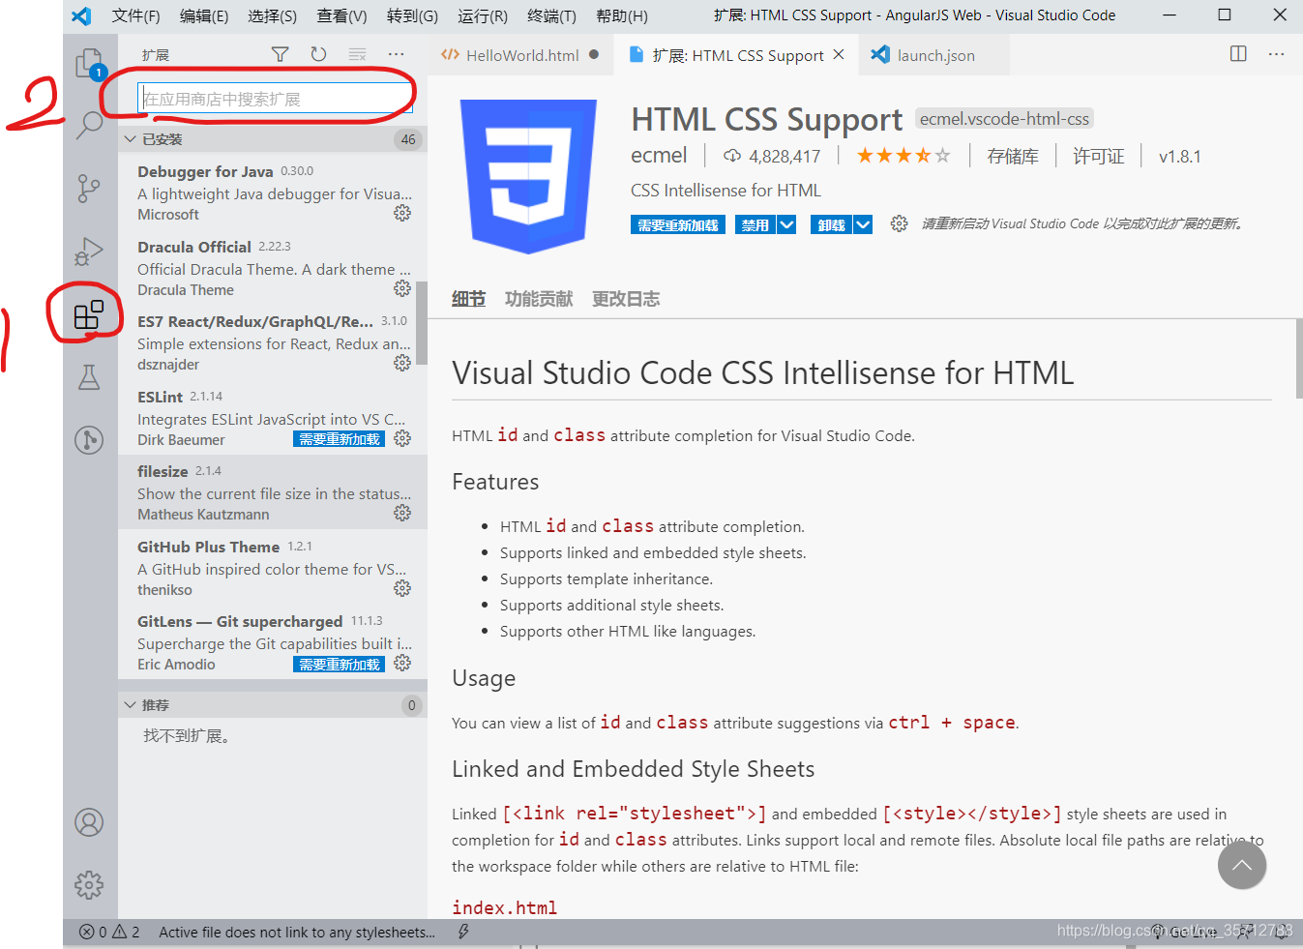Open editor more actions ellipsis

(x=1276, y=54)
